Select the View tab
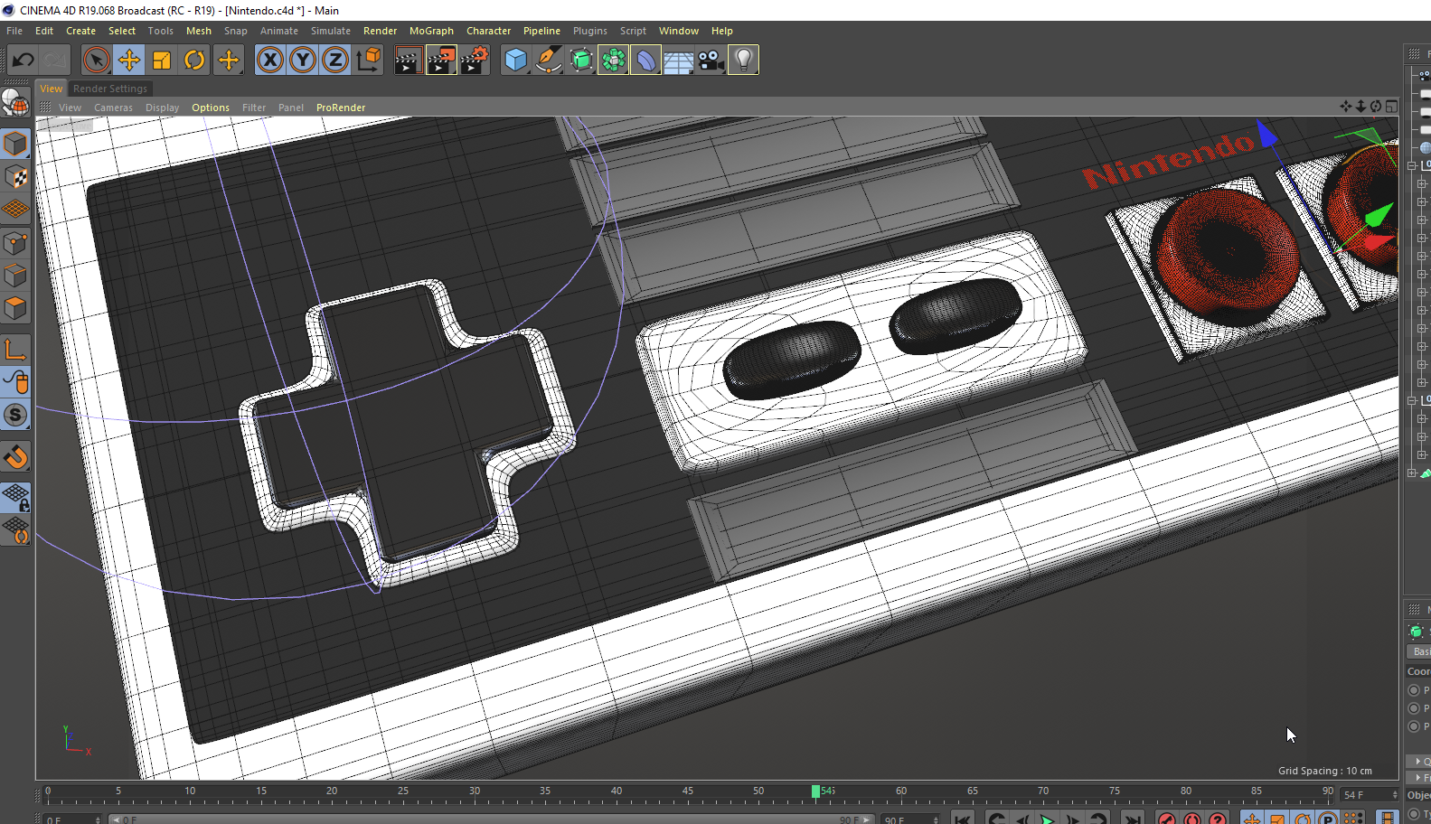 pos(51,89)
